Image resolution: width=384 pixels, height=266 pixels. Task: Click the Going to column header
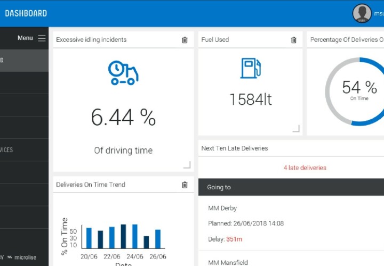(219, 187)
